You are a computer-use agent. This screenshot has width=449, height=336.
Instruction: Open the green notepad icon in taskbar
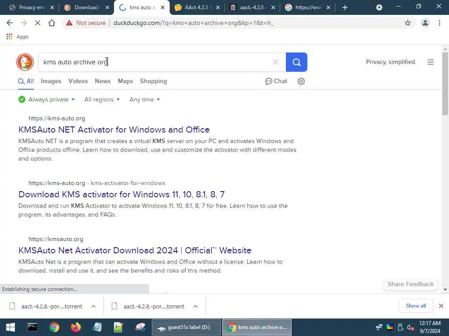(118, 327)
